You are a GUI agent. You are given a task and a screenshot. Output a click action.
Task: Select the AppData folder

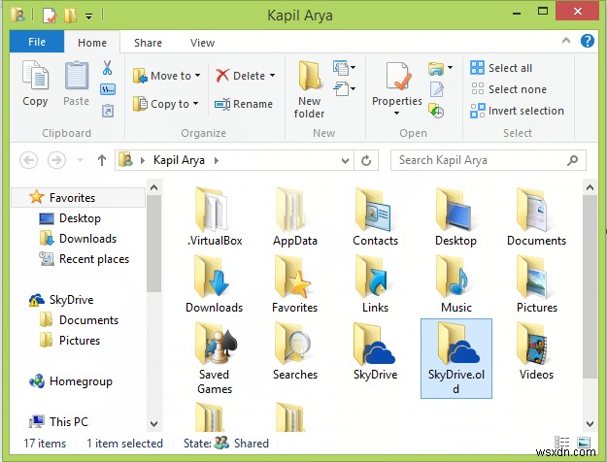point(295,216)
